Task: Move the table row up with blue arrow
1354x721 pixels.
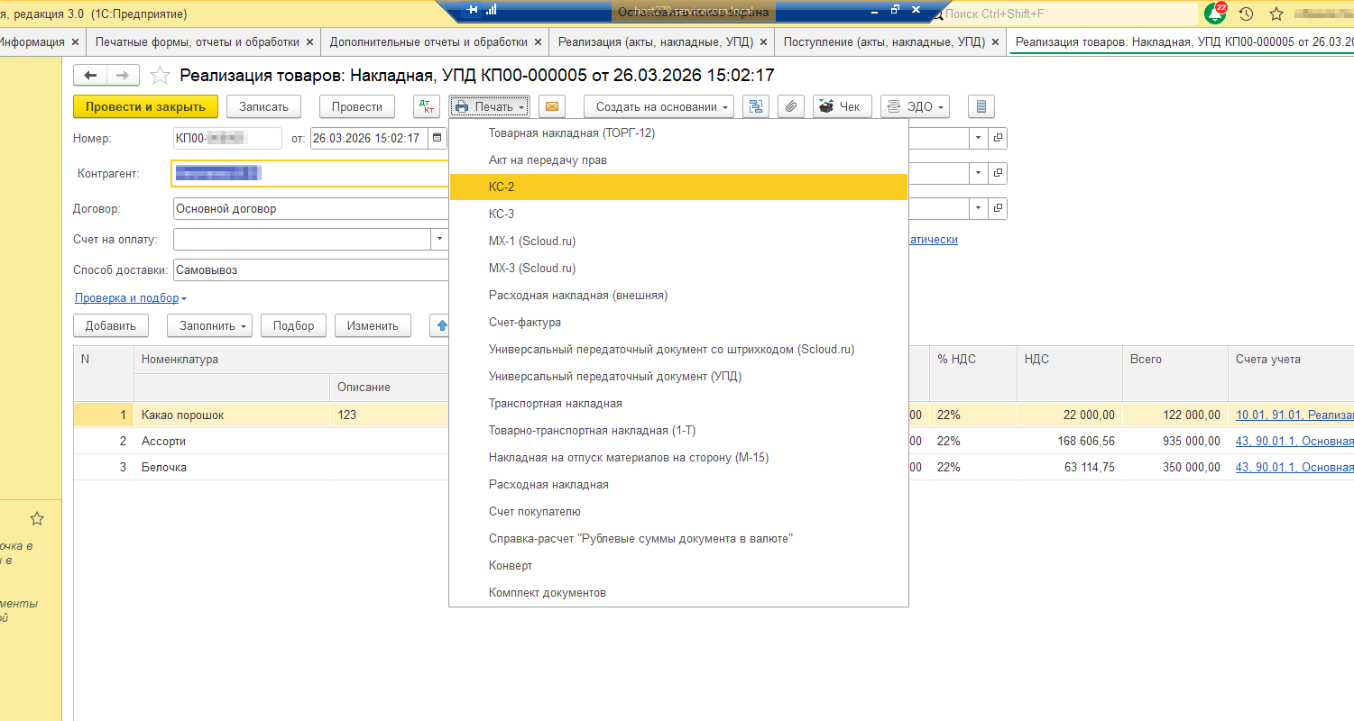Action: (441, 325)
